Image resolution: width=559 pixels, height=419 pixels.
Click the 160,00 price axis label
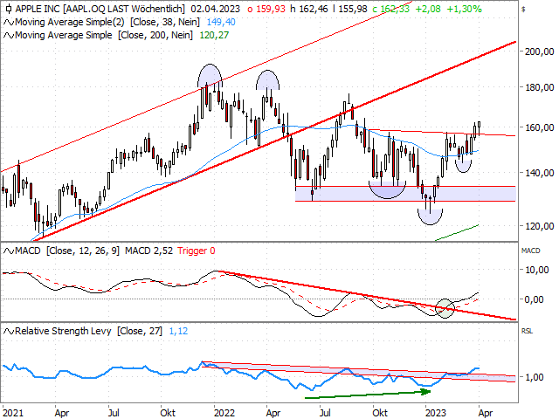click(x=540, y=127)
